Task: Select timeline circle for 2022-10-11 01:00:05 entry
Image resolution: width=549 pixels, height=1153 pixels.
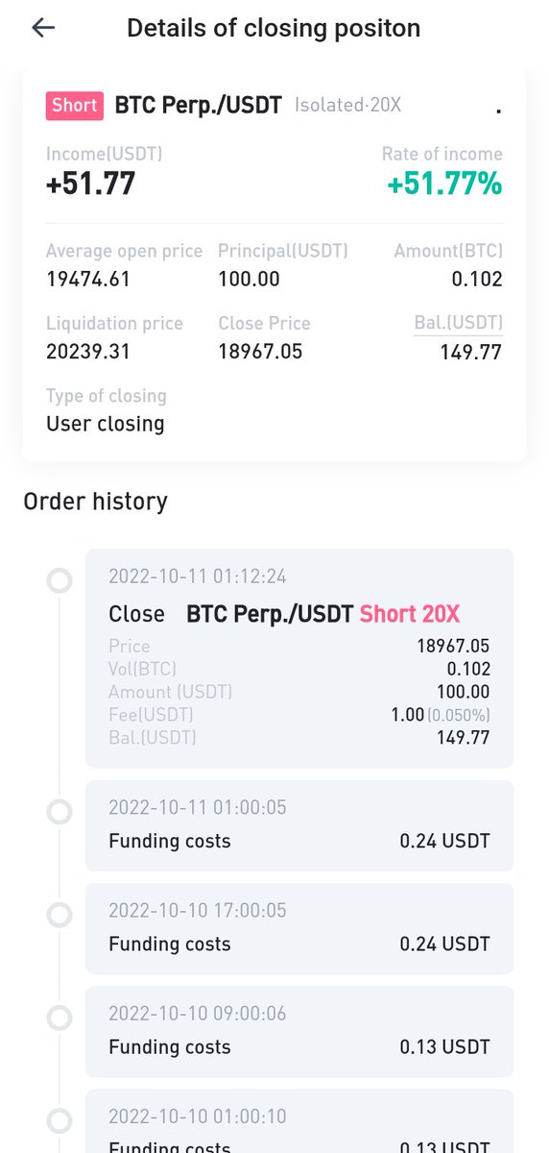Action: [x=60, y=812]
